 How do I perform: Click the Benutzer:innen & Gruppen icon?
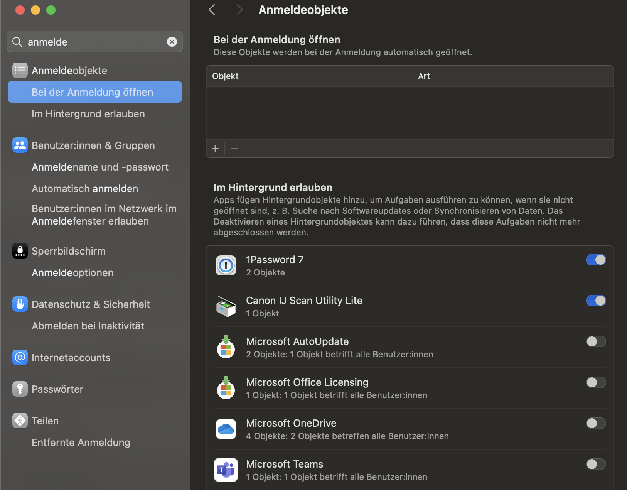click(x=20, y=145)
